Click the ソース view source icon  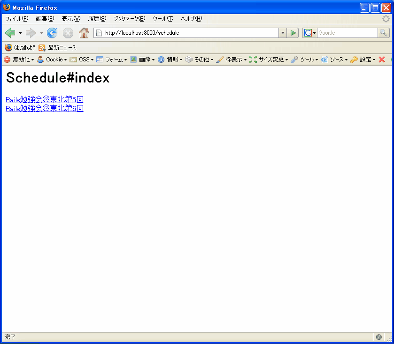pyautogui.click(x=324, y=60)
